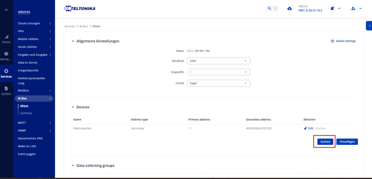Image resolution: width=372 pixels, height=179 pixels.
Task: Open Event Juggler menu item
Action: coord(27,154)
